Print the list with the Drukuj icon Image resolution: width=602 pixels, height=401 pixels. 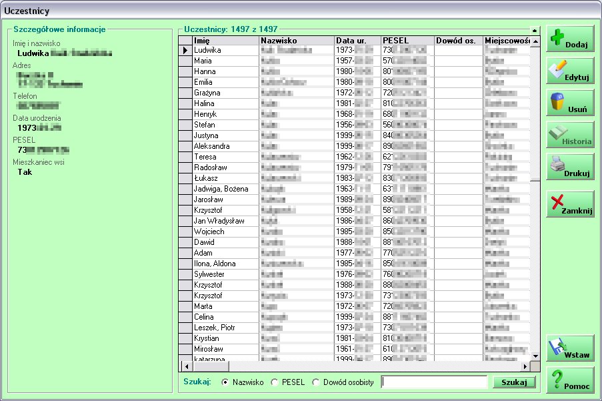click(x=570, y=167)
